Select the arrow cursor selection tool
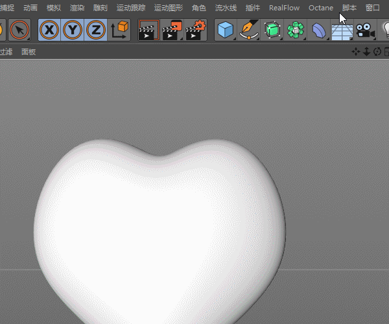The image size is (389, 324). 19,30
